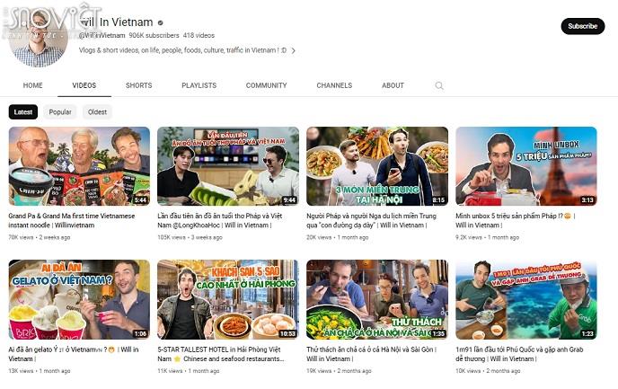Open the ABOUT tab
The image size is (618, 389).
[x=393, y=85]
